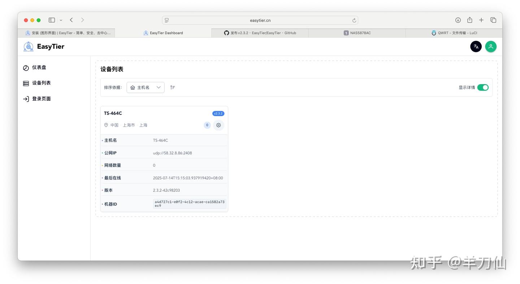Click the 公网IP row label
This screenshot has height=284, width=520.
click(110, 153)
